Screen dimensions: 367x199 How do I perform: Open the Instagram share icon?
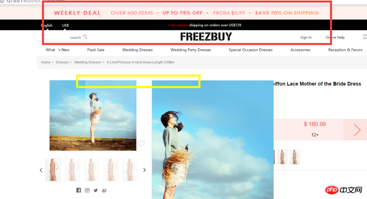tap(87, 190)
